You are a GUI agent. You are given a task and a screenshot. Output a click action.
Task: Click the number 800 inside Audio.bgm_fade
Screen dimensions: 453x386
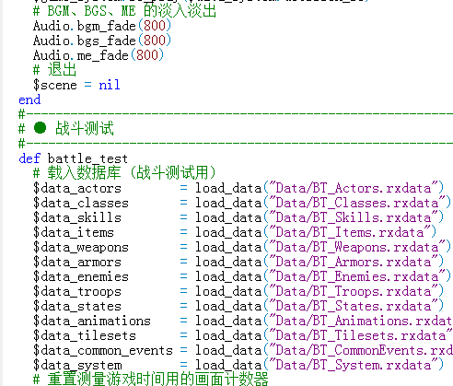click(x=155, y=26)
